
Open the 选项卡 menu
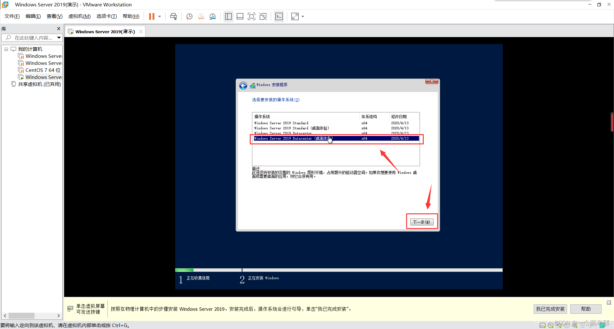(106, 16)
